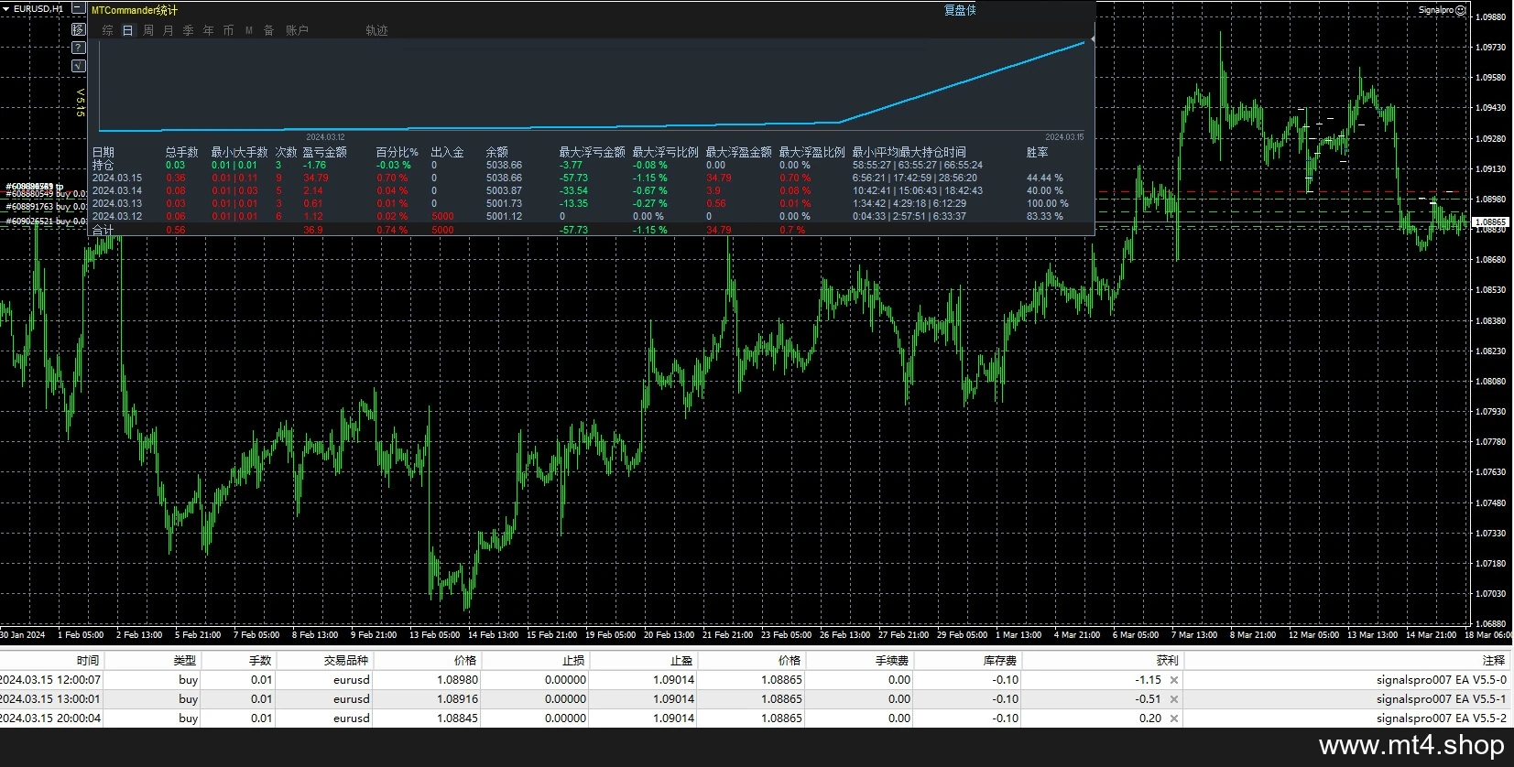
Task: Click the #609026521 buy order label on chart
Action: 46,221
